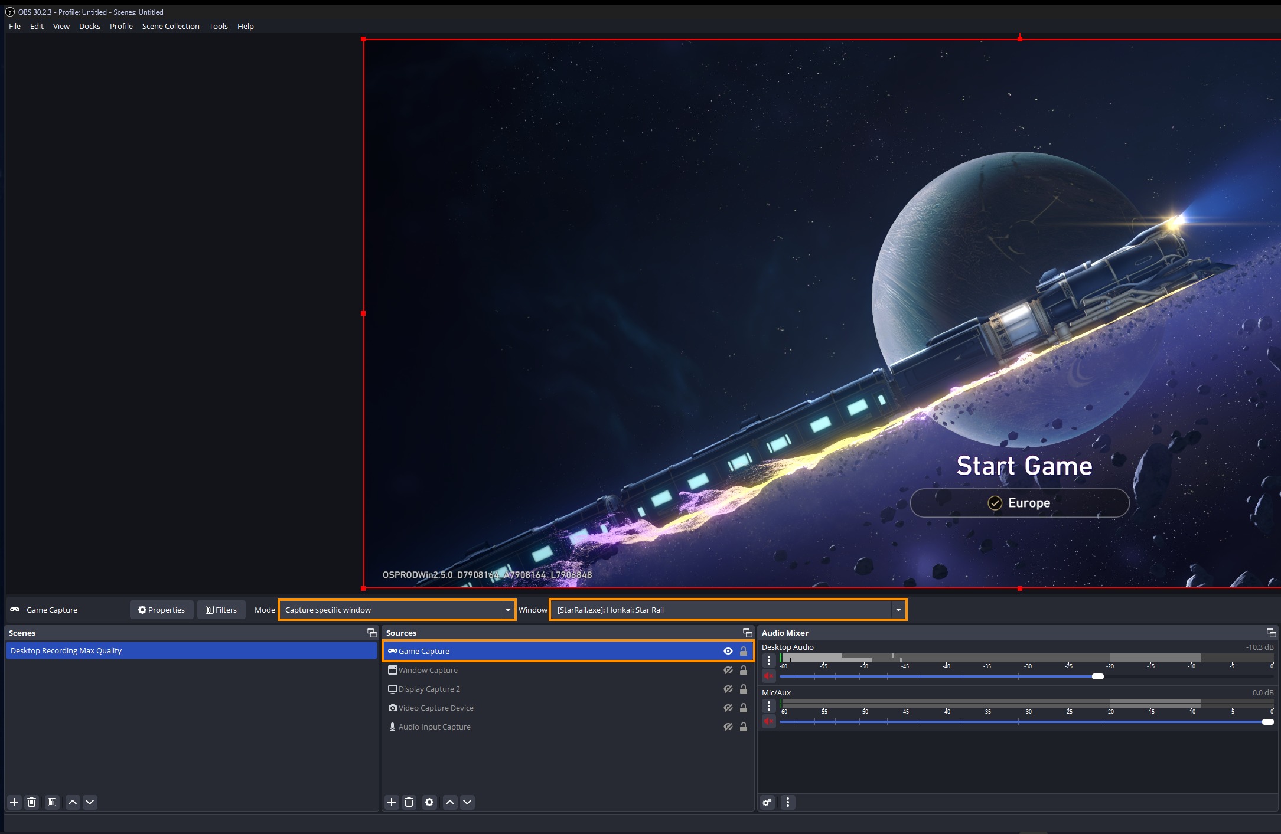The image size is (1281, 834).
Task: Click the top-left red resize handle
Action: click(x=363, y=39)
